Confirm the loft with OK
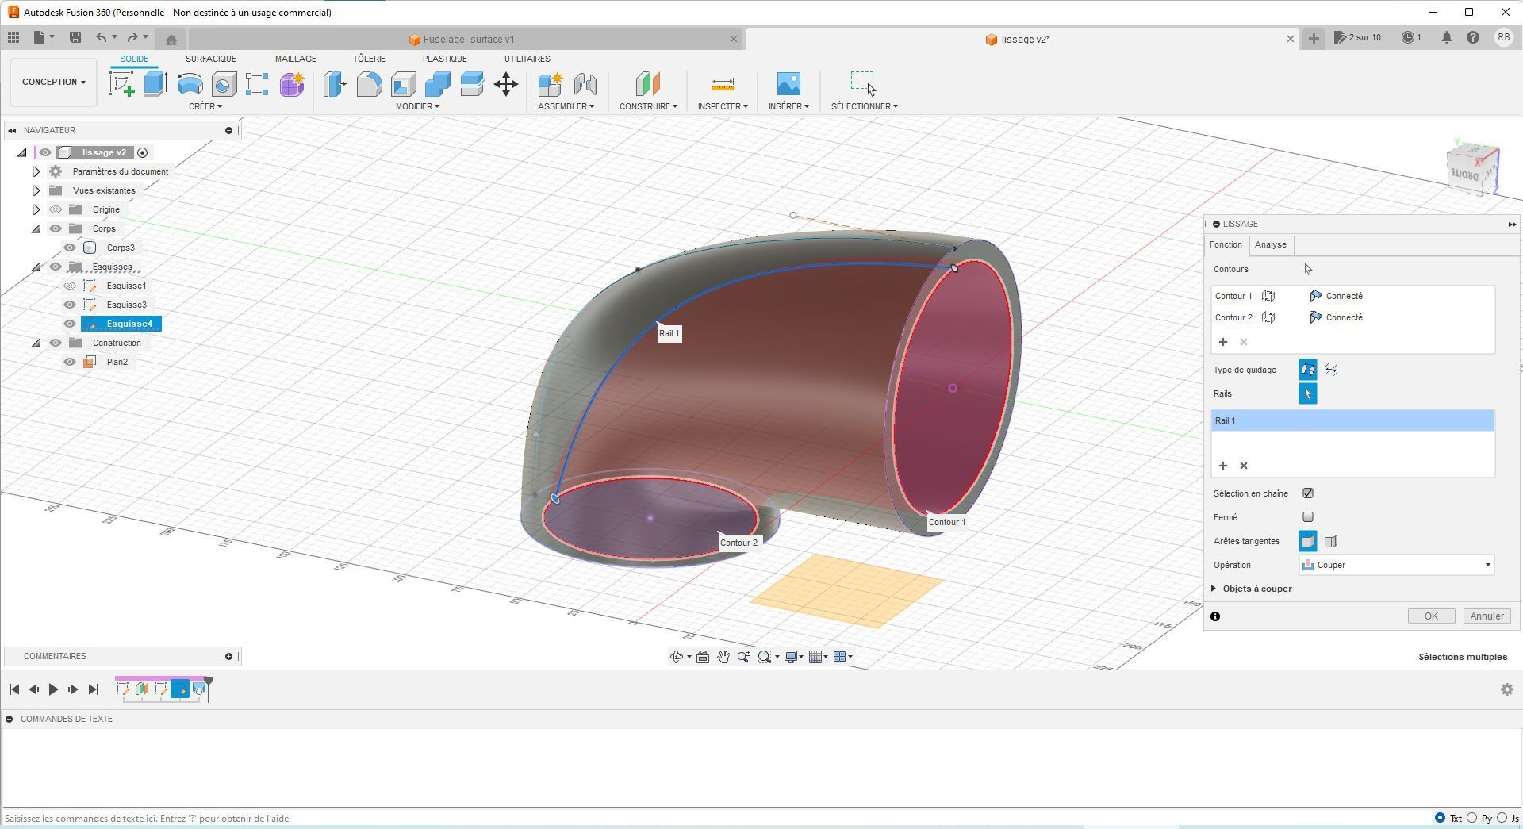This screenshot has width=1523, height=829. point(1431,616)
